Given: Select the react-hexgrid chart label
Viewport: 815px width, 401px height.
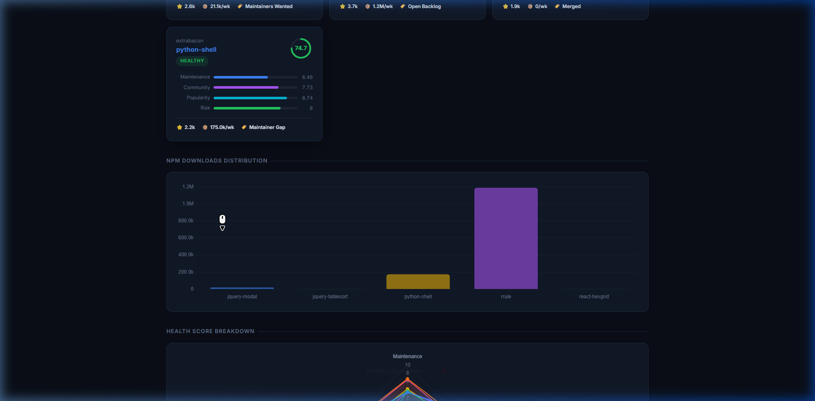Looking at the screenshot, I should pos(594,297).
